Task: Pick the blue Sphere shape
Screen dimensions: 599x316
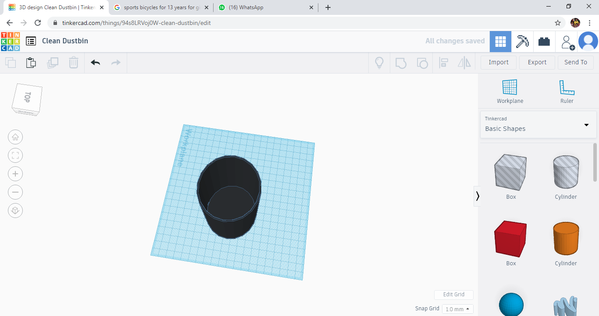Action: pos(511,305)
